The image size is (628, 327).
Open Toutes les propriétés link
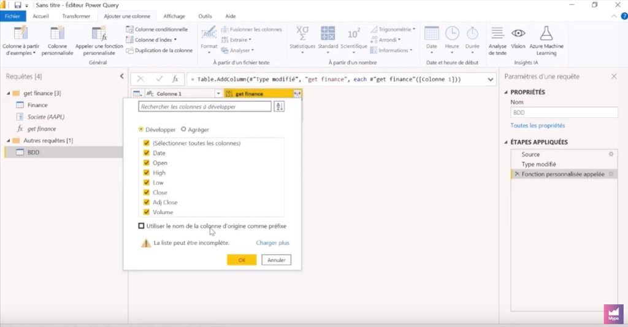[x=537, y=125]
